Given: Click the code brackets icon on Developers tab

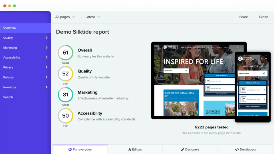Looking at the screenshot, I should coord(237,149).
